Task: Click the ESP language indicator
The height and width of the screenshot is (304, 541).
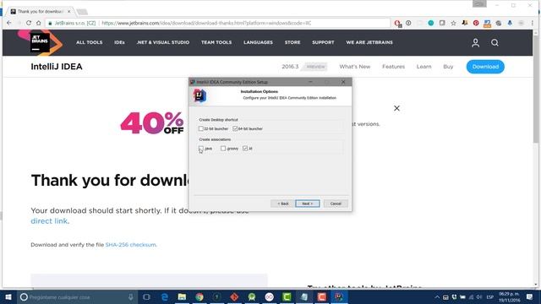Action: pyautogui.click(x=490, y=296)
